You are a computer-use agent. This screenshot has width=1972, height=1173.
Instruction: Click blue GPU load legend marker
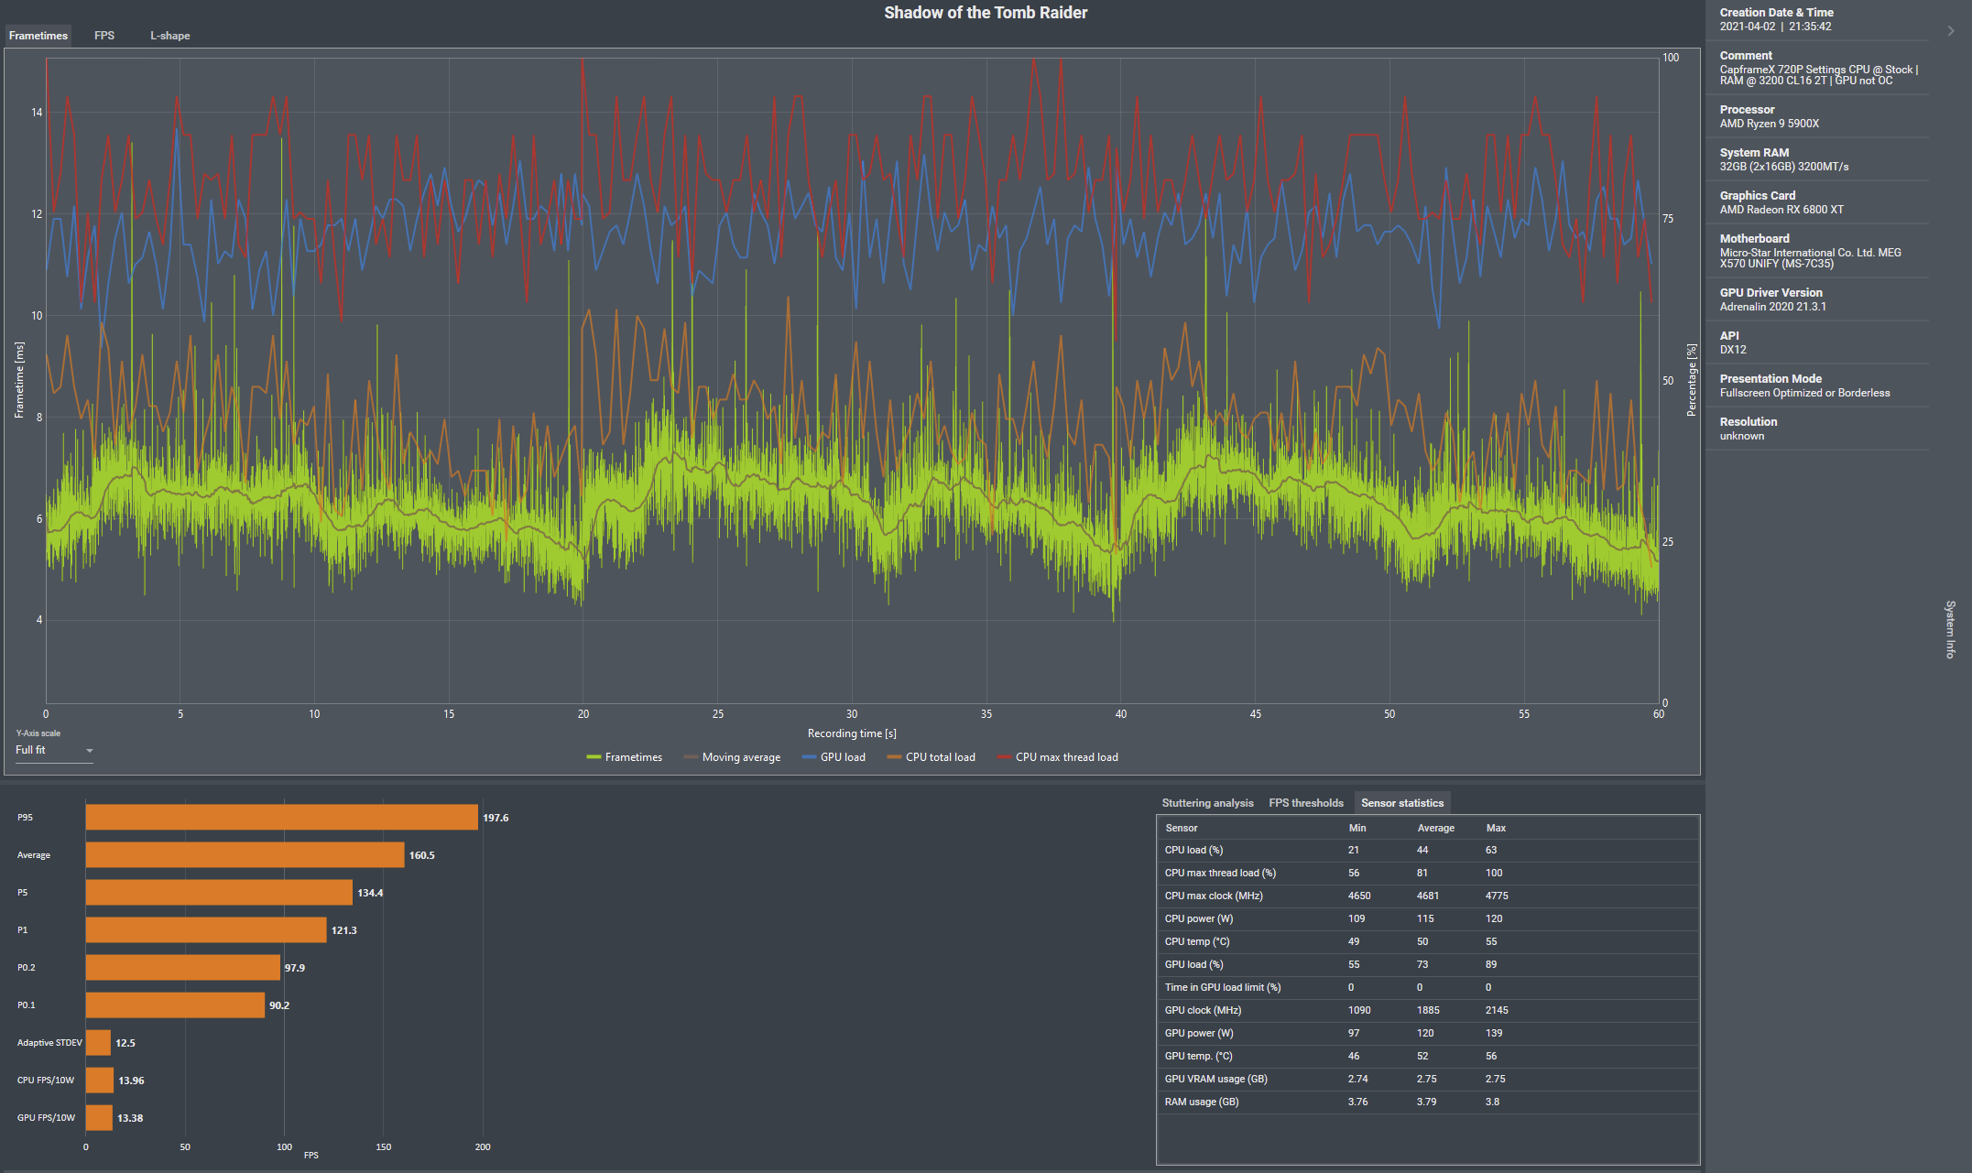click(808, 757)
